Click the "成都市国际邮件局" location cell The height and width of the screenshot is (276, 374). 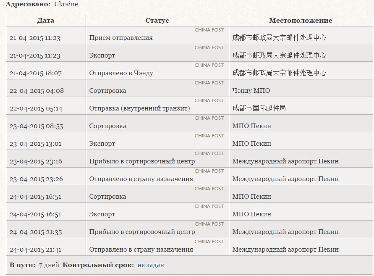pos(259,108)
